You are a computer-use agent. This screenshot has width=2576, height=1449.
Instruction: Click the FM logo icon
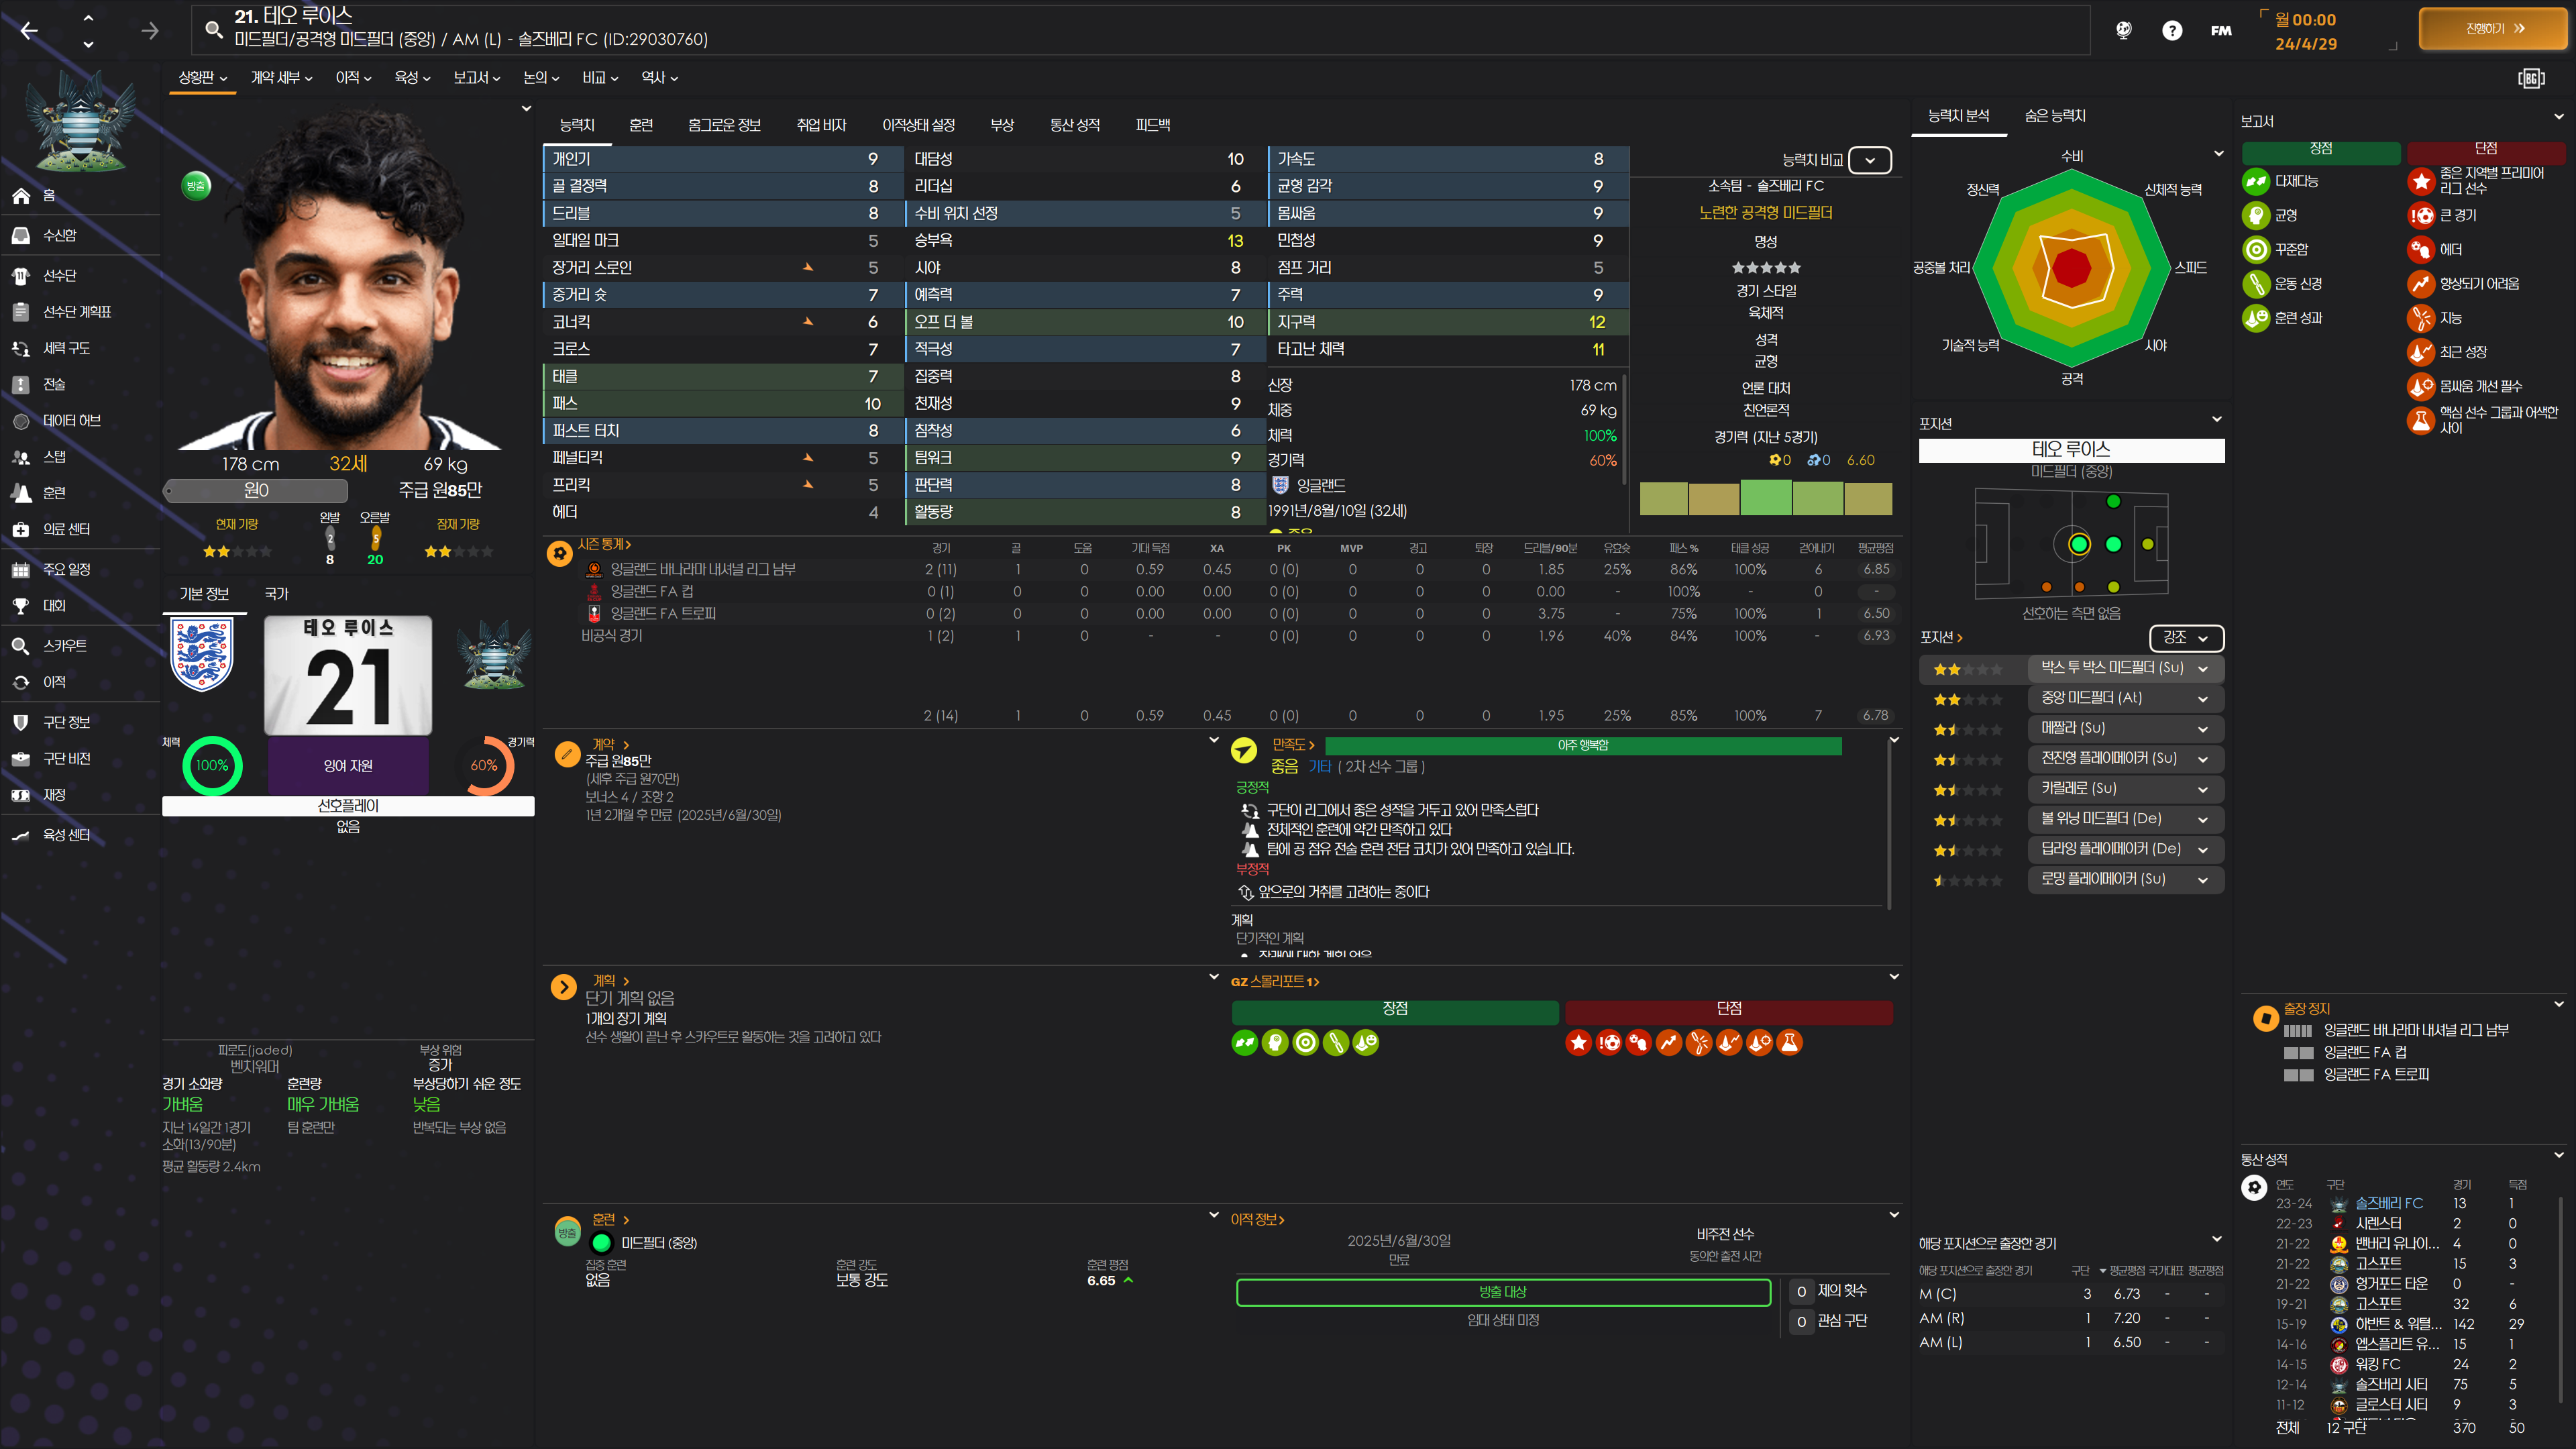2220,30
